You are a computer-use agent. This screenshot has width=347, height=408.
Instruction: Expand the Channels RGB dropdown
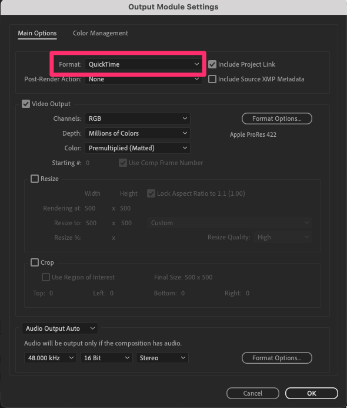coord(138,119)
